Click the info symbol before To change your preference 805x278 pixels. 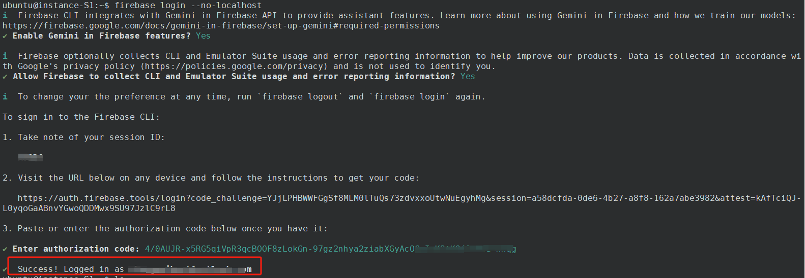pos(5,97)
